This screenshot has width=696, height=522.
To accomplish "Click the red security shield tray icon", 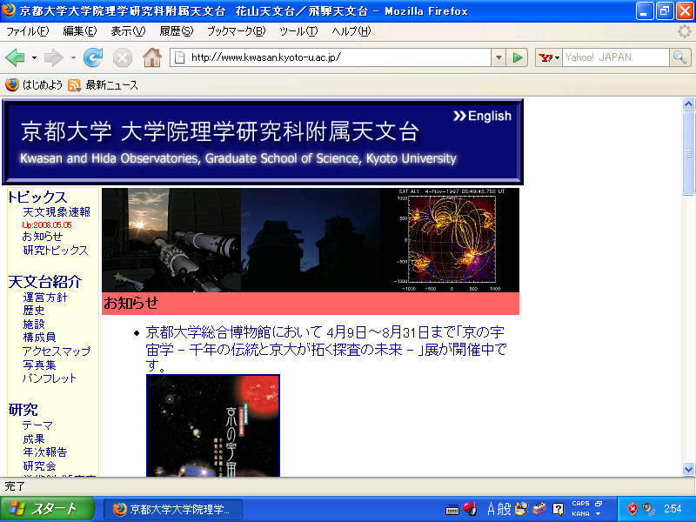I will pos(632,509).
